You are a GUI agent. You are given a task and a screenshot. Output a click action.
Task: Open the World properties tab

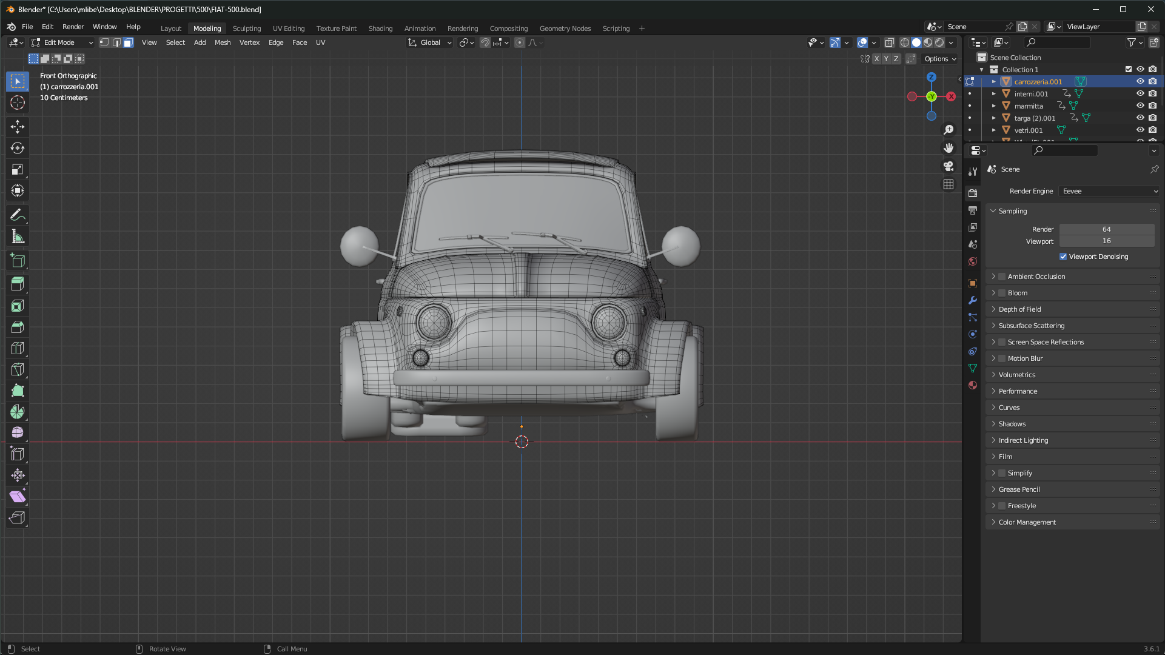(973, 261)
